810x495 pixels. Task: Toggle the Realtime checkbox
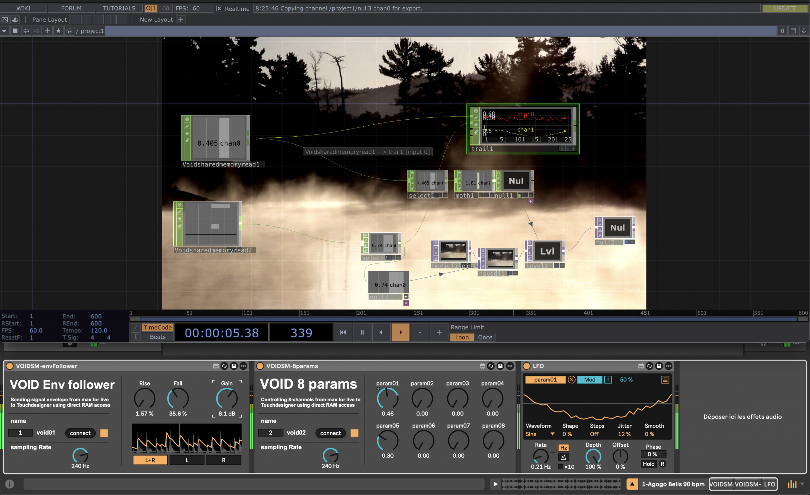[x=219, y=9]
